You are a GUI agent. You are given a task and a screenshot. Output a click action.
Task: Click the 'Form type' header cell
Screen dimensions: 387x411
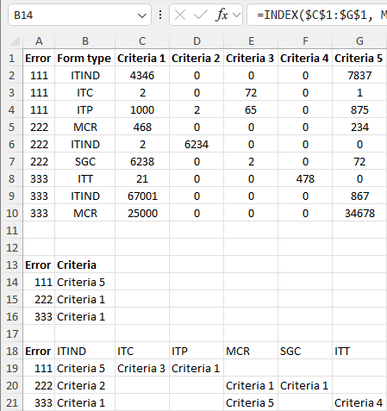(x=85, y=59)
